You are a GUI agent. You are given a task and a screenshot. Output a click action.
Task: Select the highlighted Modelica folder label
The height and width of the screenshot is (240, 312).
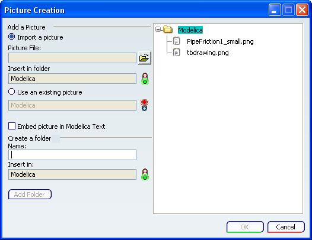(190, 30)
